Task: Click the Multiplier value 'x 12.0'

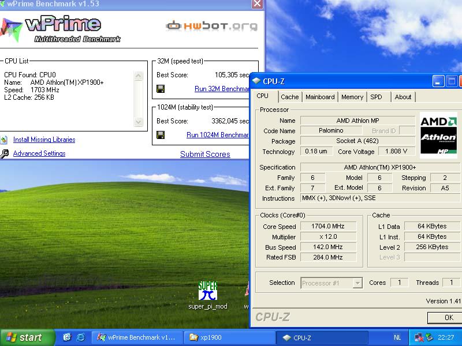Action: click(x=328, y=236)
